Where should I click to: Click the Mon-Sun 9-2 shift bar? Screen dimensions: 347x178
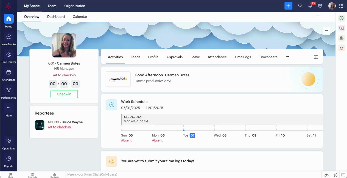222,119
